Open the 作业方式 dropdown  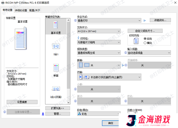click(x=109, y=20)
